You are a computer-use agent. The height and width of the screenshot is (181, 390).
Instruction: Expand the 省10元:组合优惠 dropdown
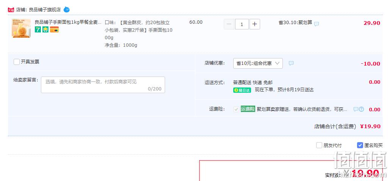point(258,63)
